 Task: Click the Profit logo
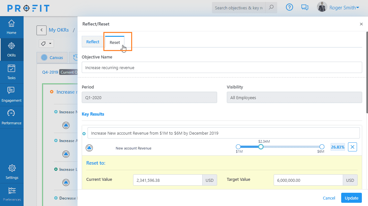[x=28, y=8]
